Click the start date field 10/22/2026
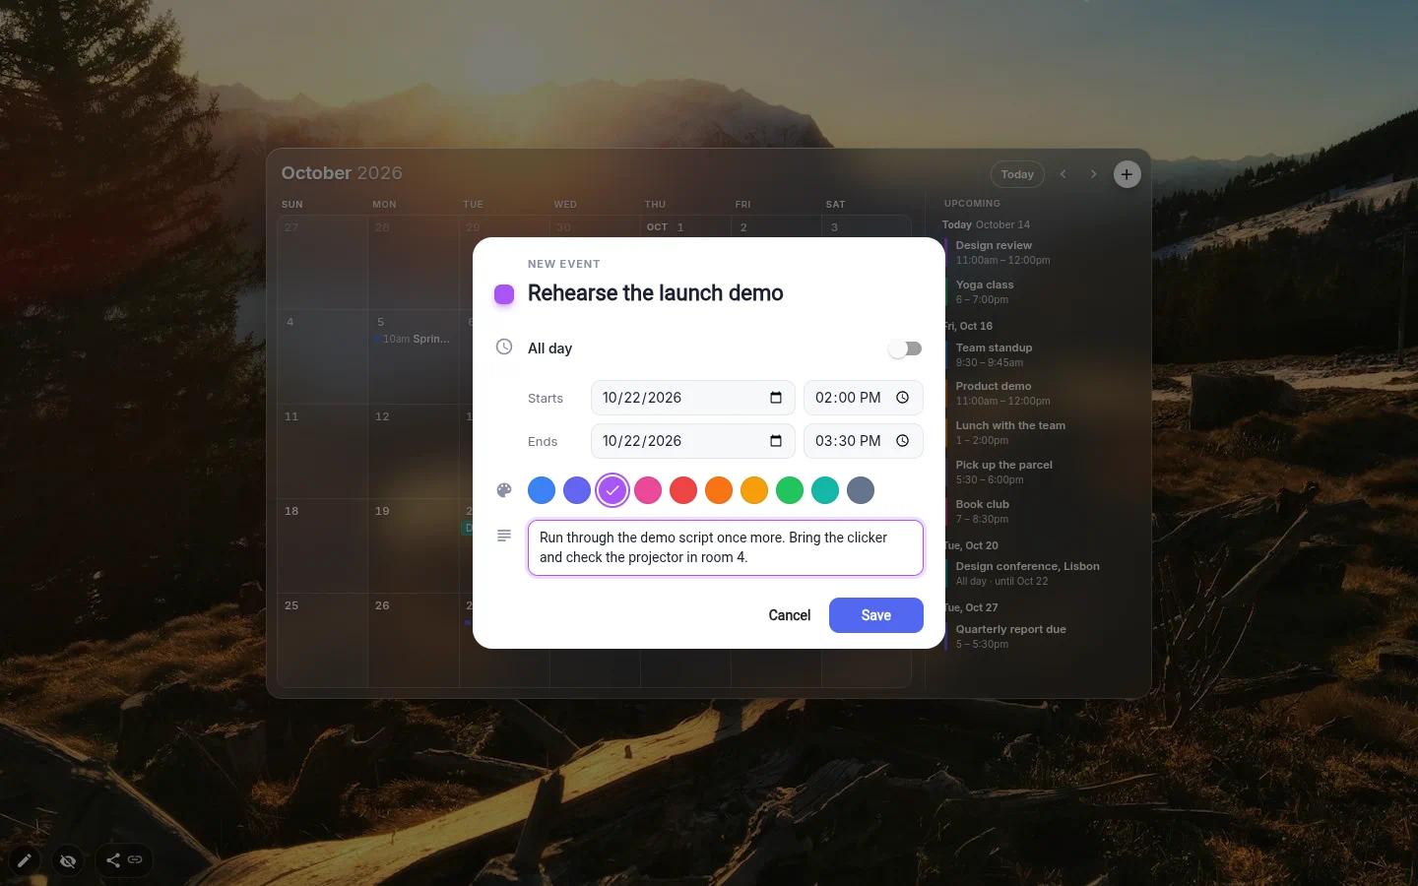 693,398
